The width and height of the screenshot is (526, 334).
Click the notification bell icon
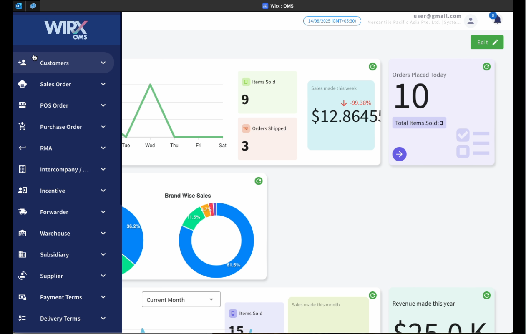coord(497,20)
